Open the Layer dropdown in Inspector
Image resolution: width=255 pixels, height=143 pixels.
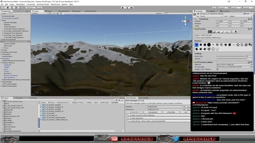[x=240, y=16]
